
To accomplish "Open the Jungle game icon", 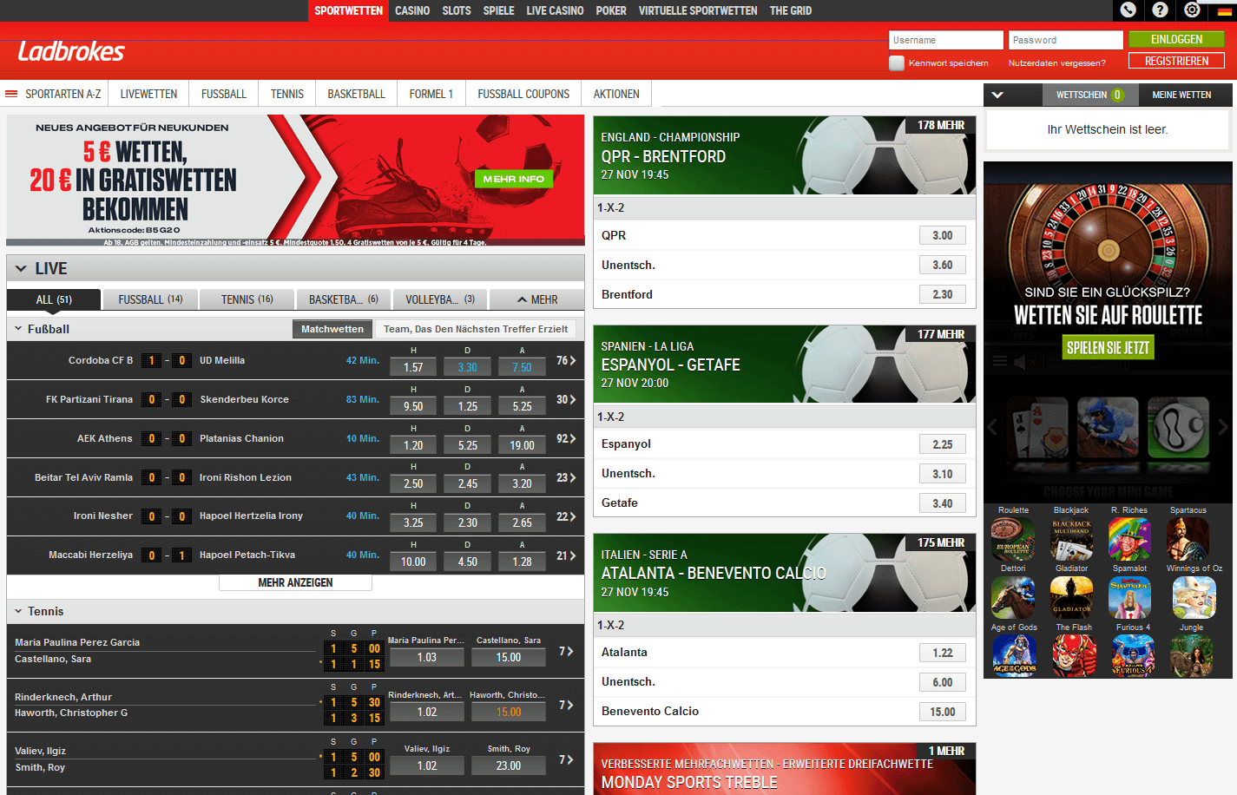I will (1191, 655).
